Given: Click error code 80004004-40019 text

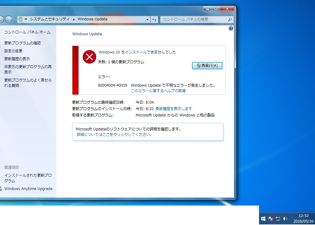Looking at the screenshot, I should pyautogui.click(x=113, y=85).
